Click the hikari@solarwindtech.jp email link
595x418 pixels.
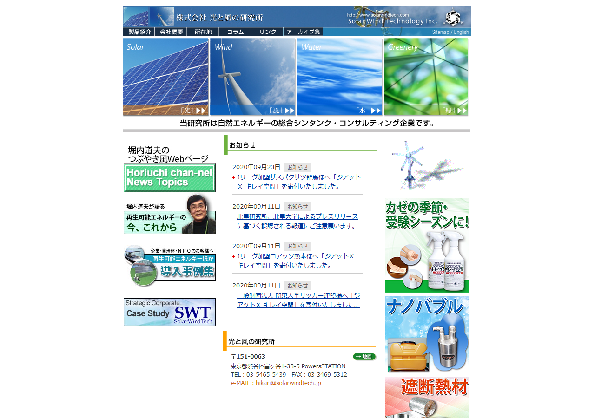[288, 383]
